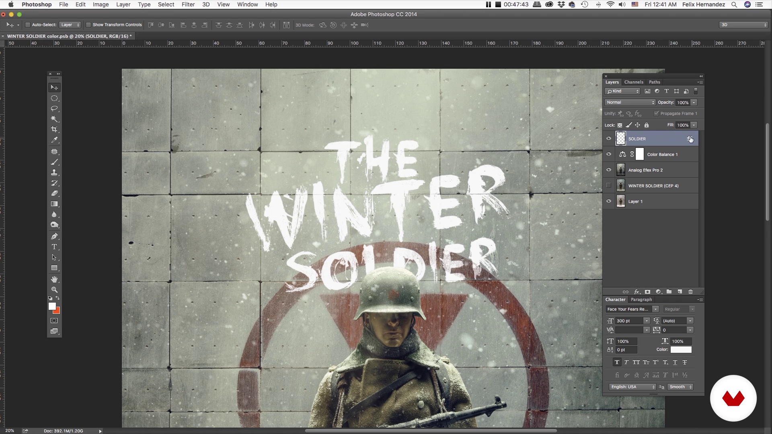
Task: Delete layer using trash icon
Action: tap(690, 292)
